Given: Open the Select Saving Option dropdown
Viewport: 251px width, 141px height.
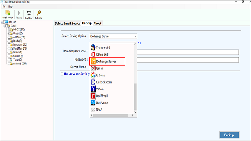Looking at the screenshot, I should pos(113,36).
